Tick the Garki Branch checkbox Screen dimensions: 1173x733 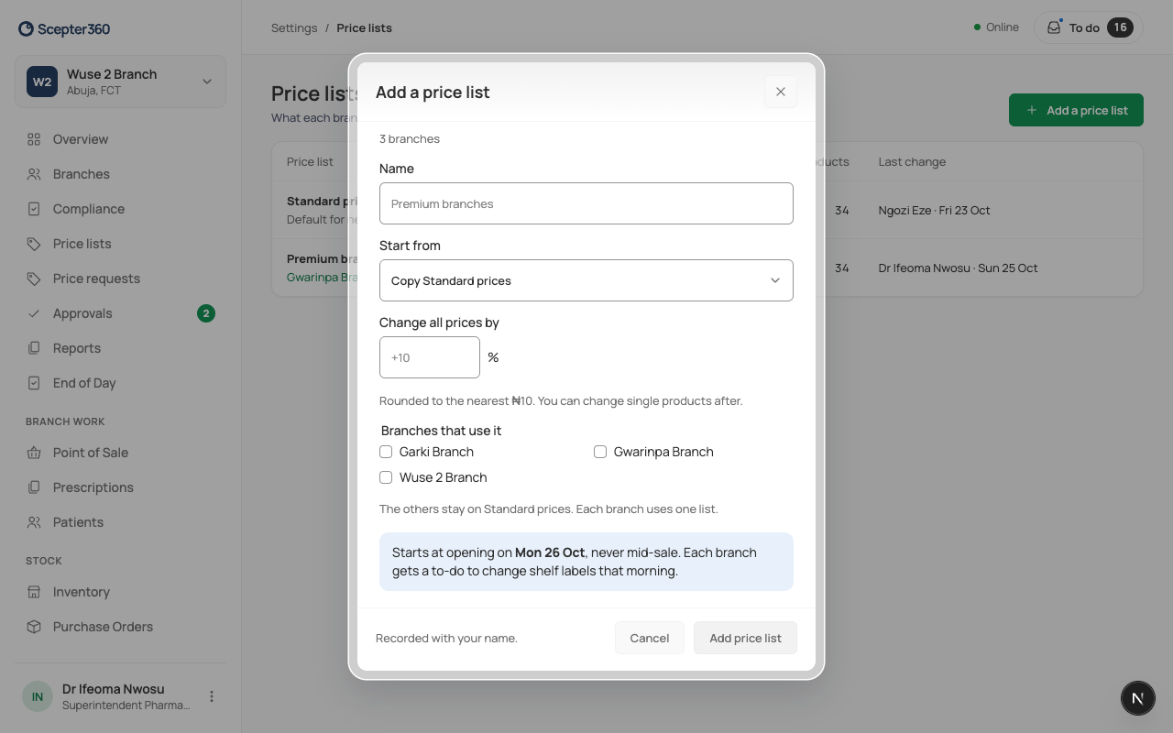tap(386, 452)
